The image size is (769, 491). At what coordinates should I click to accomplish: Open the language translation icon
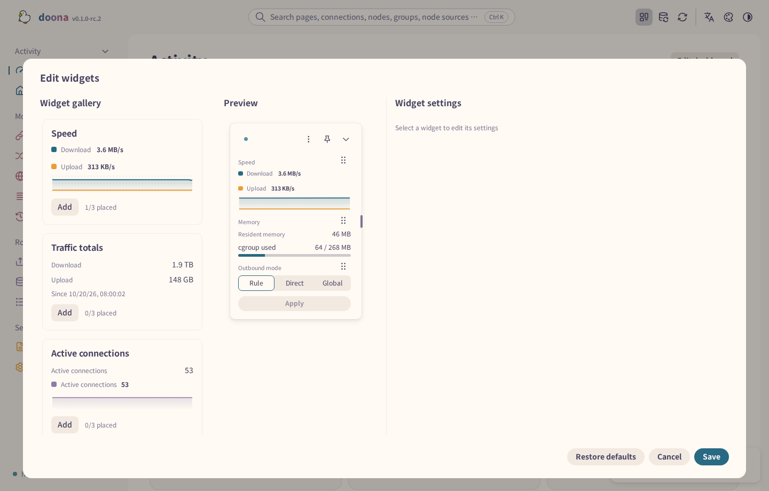click(709, 17)
